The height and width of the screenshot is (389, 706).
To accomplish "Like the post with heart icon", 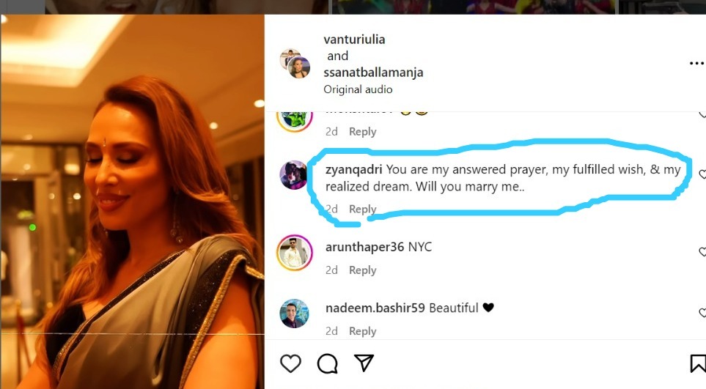I will [291, 363].
